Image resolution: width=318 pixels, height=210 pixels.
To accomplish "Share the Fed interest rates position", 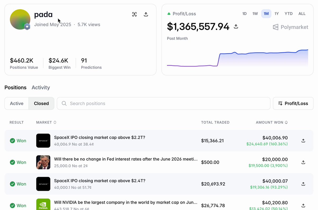I will point(303,162).
